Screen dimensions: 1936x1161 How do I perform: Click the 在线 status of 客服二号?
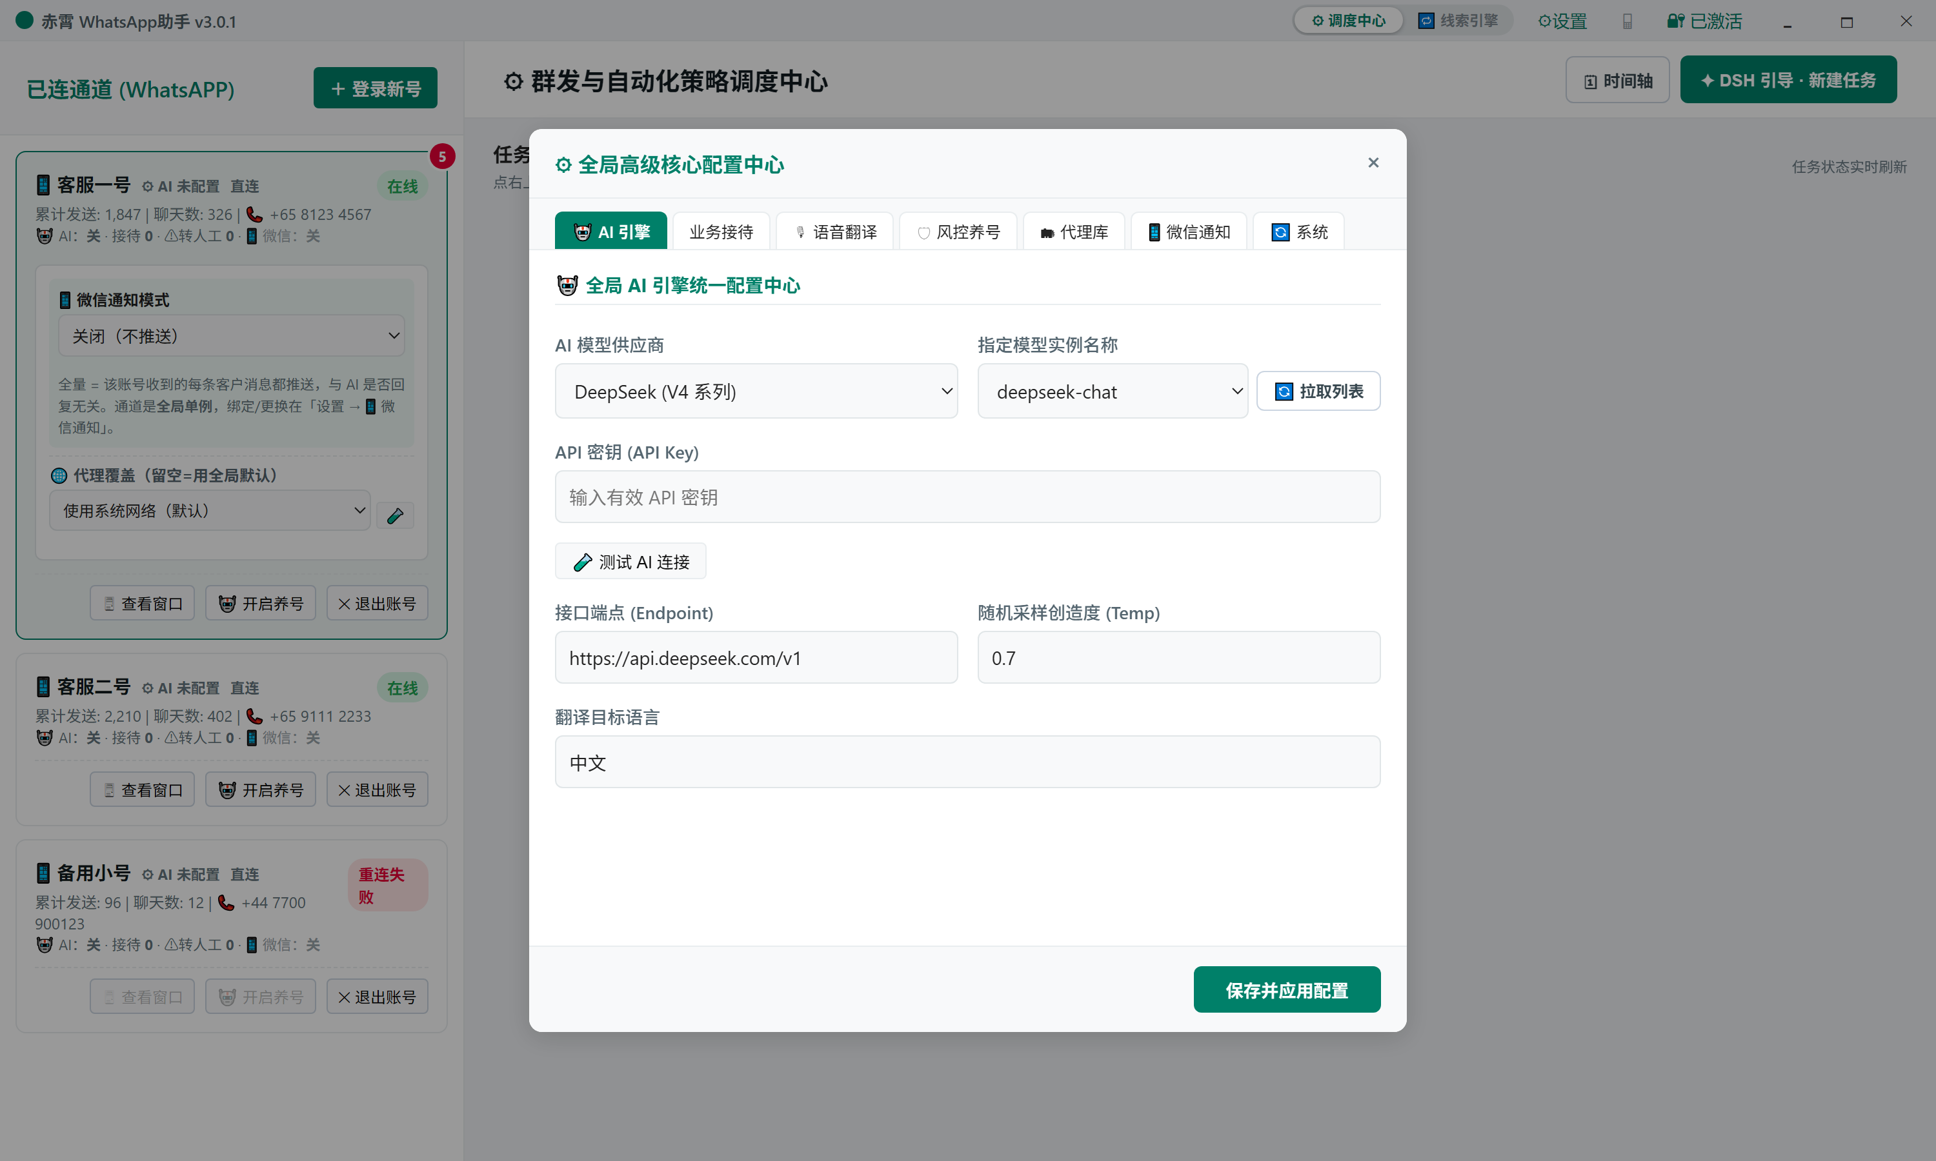point(402,688)
